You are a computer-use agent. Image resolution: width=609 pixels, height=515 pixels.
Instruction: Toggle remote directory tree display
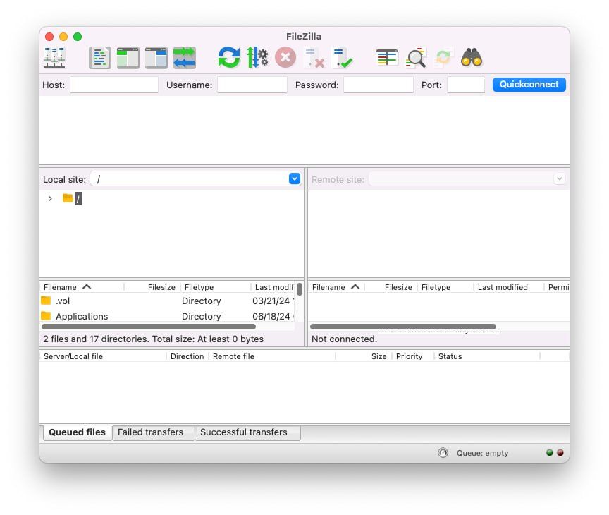[x=156, y=58]
